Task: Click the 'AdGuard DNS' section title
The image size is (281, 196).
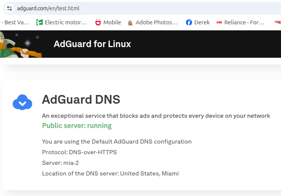Action: [81, 100]
